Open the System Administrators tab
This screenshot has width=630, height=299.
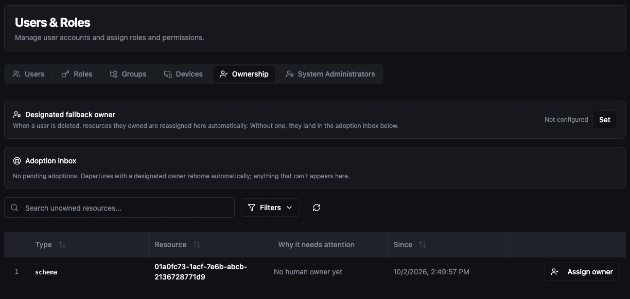pyautogui.click(x=330, y=74)
